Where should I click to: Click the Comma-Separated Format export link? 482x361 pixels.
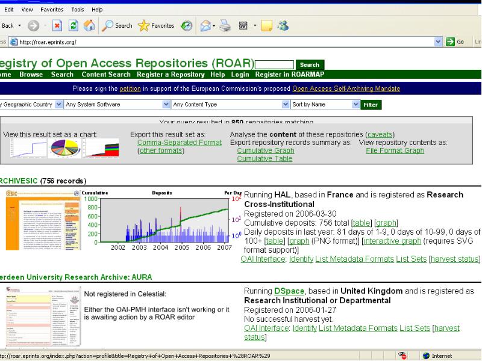[x=180, y=143]
